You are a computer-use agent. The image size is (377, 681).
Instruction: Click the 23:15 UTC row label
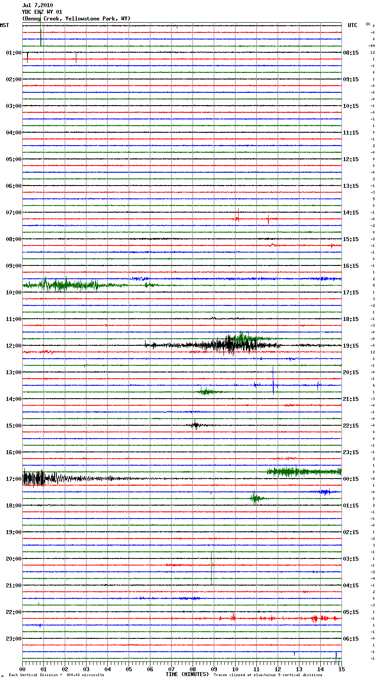pyautogui.click(x=351, y=452)
